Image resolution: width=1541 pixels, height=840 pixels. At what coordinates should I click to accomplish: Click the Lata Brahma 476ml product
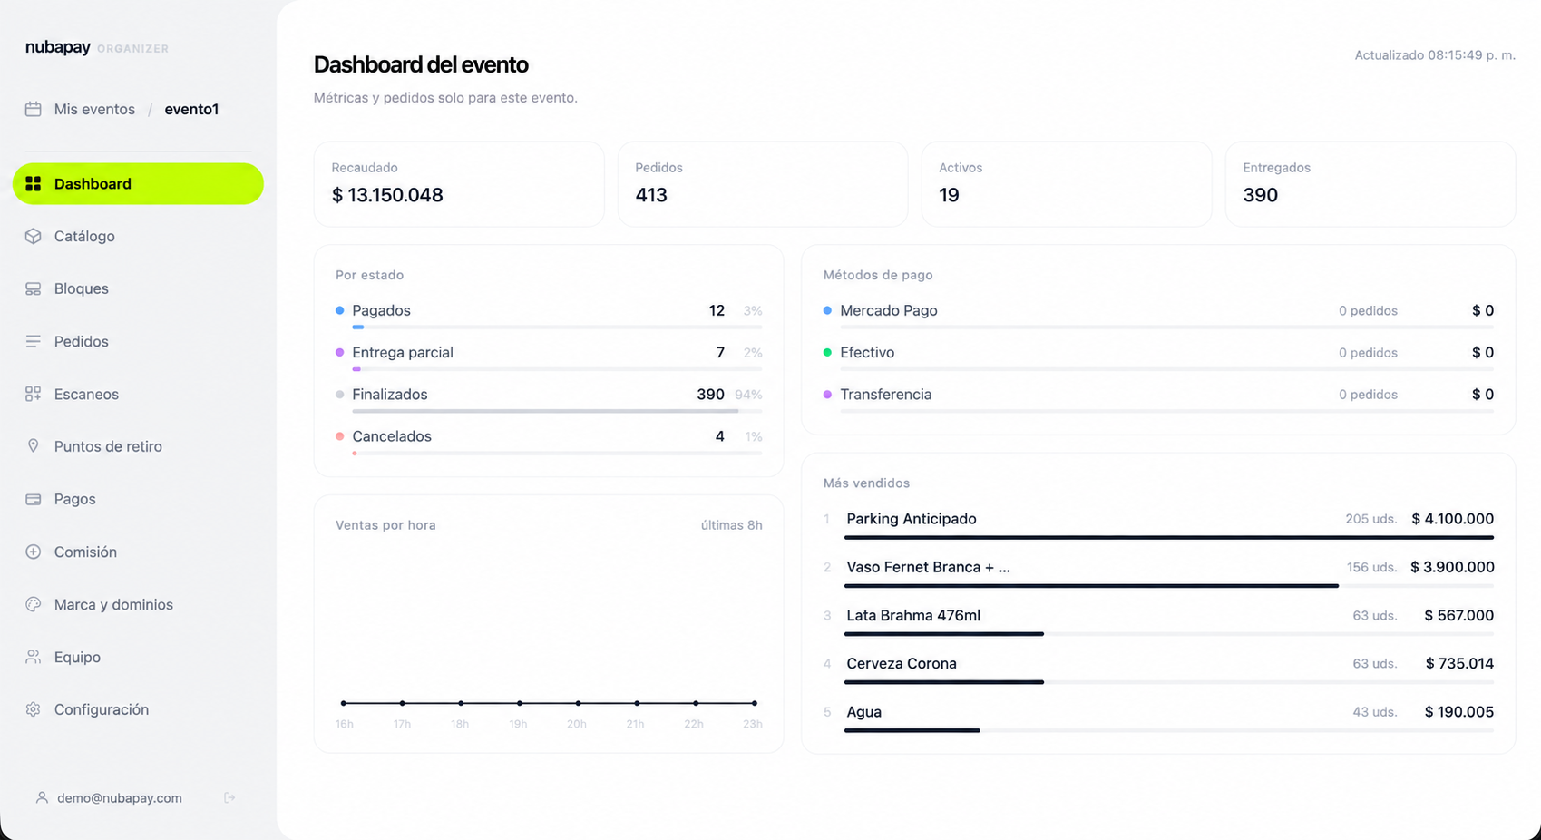(x=1158, y=620)
